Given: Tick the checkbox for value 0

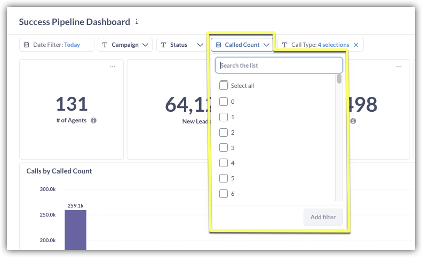Looking at the screenshot, I should click(x=224, y=102).
